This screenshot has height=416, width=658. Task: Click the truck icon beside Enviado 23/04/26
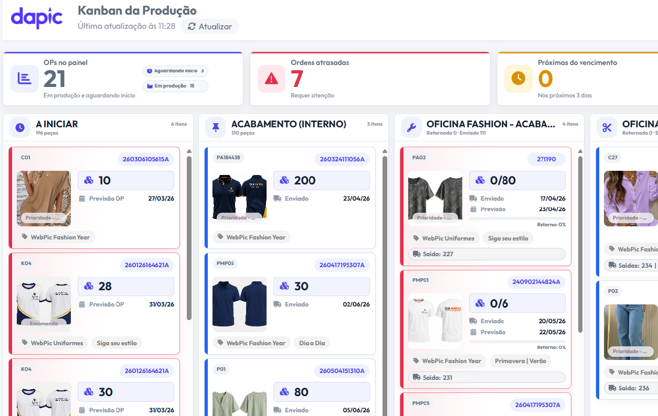pos(278,199)
